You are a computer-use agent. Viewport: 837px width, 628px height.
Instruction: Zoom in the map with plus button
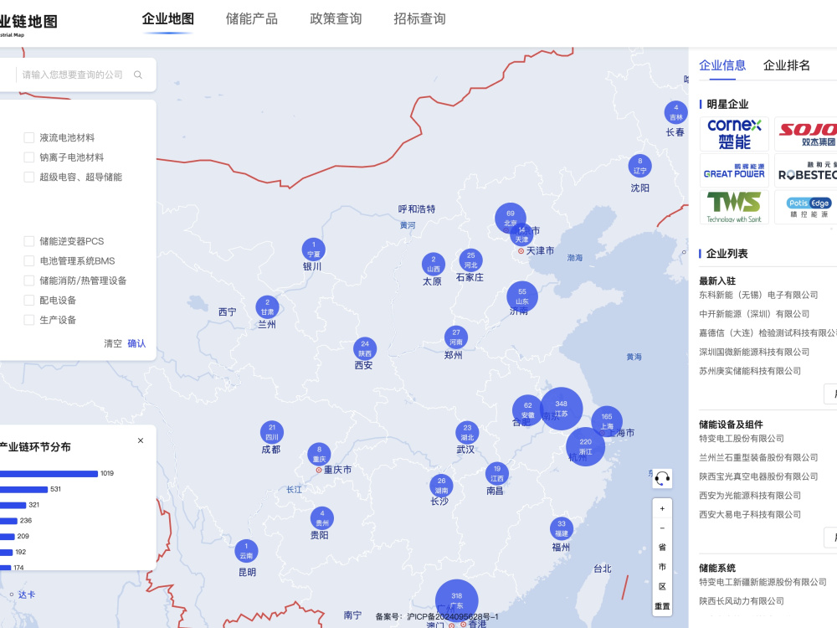pyautogui.click(x=662, y=508)
